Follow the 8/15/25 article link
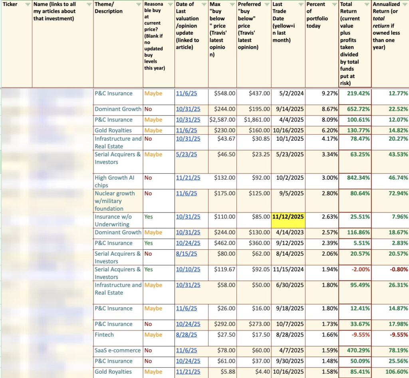 coord(185,253)
